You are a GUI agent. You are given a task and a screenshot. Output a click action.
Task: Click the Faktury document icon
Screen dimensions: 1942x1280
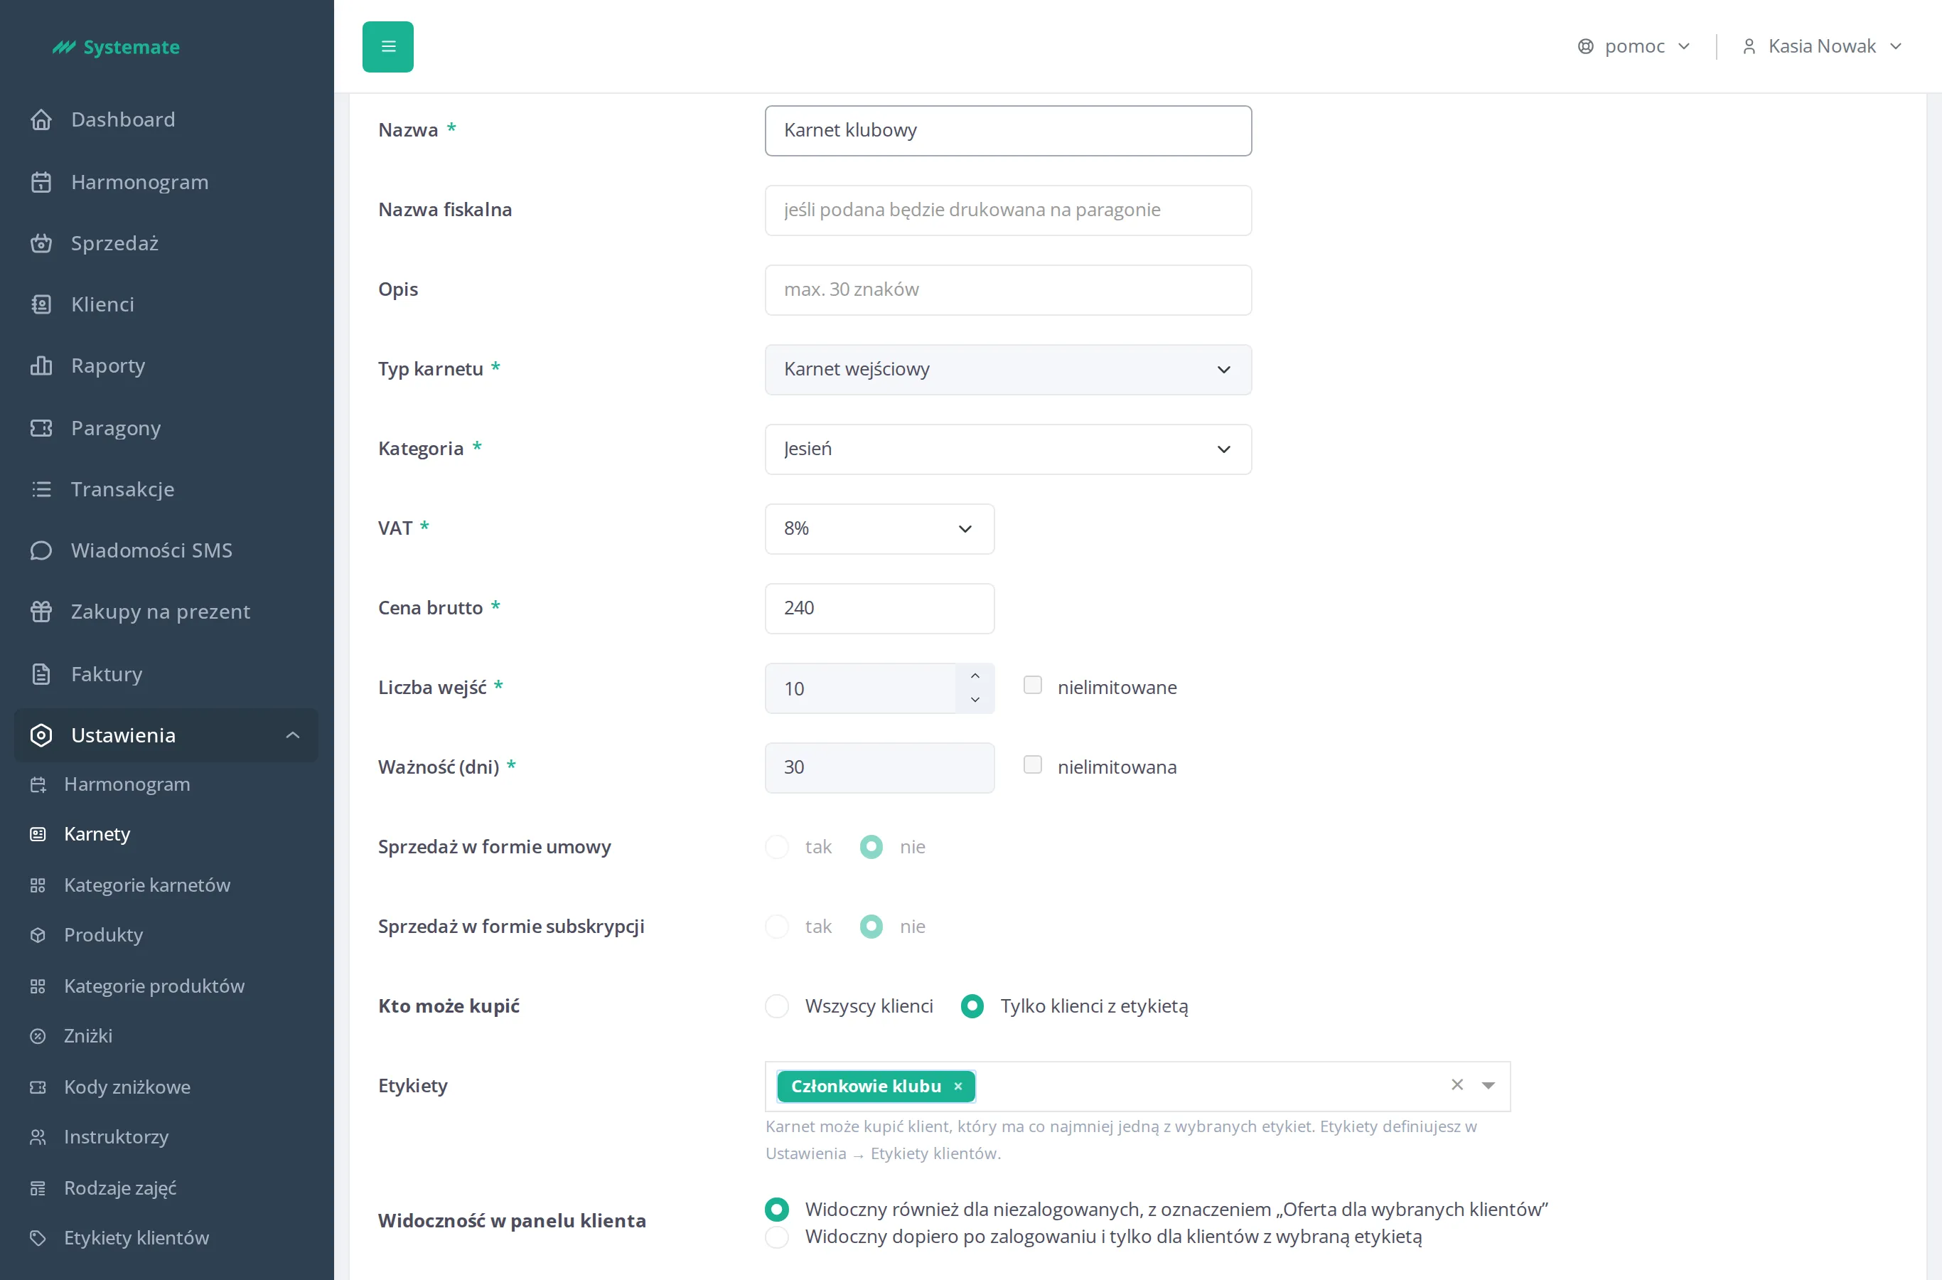point(41,674)
